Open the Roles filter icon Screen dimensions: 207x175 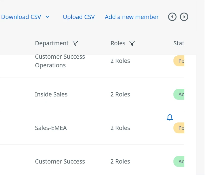click(132, 43)
